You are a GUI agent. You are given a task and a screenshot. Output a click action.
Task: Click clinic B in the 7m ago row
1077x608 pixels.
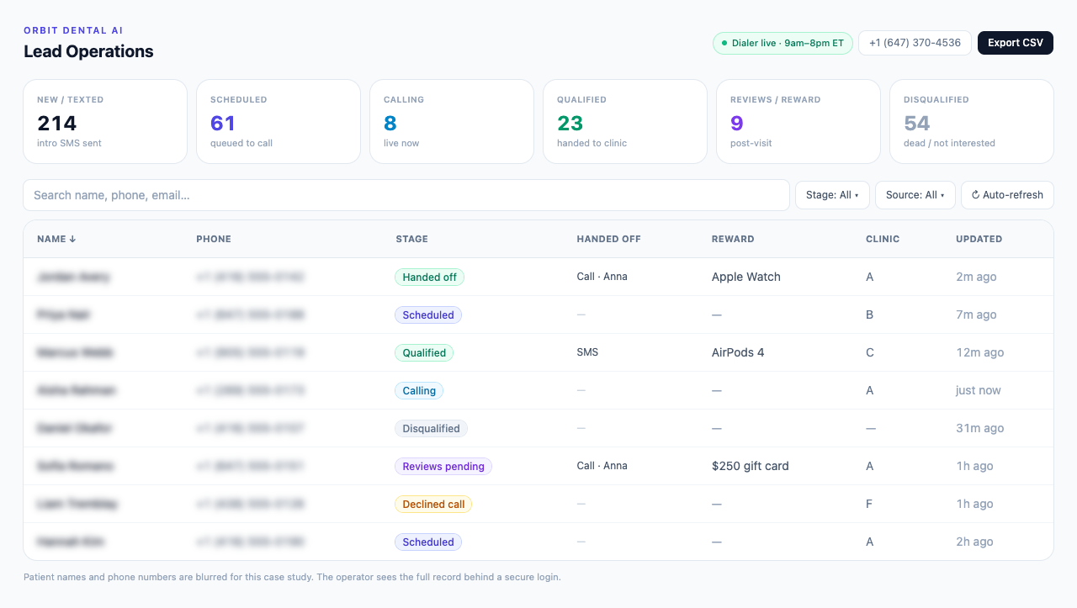(870, 315)
